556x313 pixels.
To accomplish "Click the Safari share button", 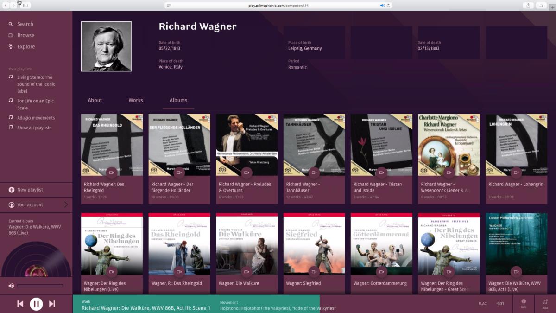I will click(x=528, y=6).
